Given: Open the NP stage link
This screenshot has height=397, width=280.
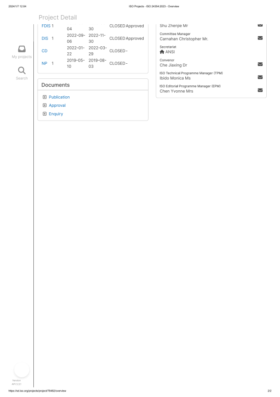Looking at the screenshot, I should [x=44, y=63].
